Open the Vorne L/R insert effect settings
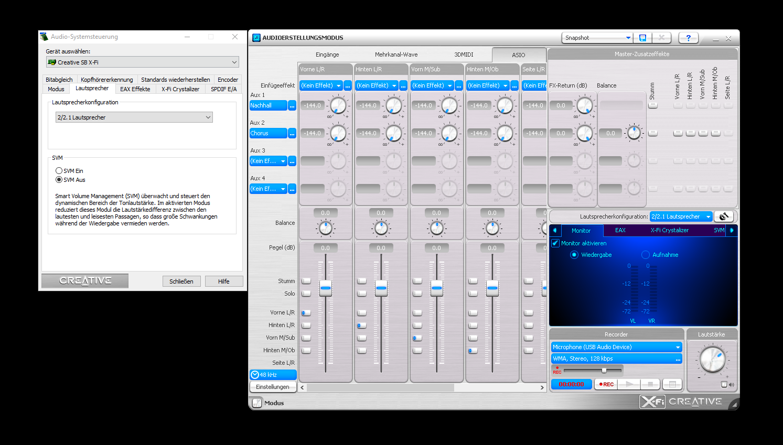Viewport: 783px width, 445px height. click(x=348, y=85)
